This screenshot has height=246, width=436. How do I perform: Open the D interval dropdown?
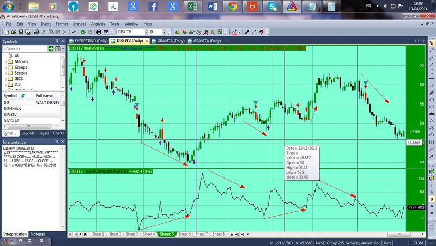pyautogui.click(x=164, y=32)
